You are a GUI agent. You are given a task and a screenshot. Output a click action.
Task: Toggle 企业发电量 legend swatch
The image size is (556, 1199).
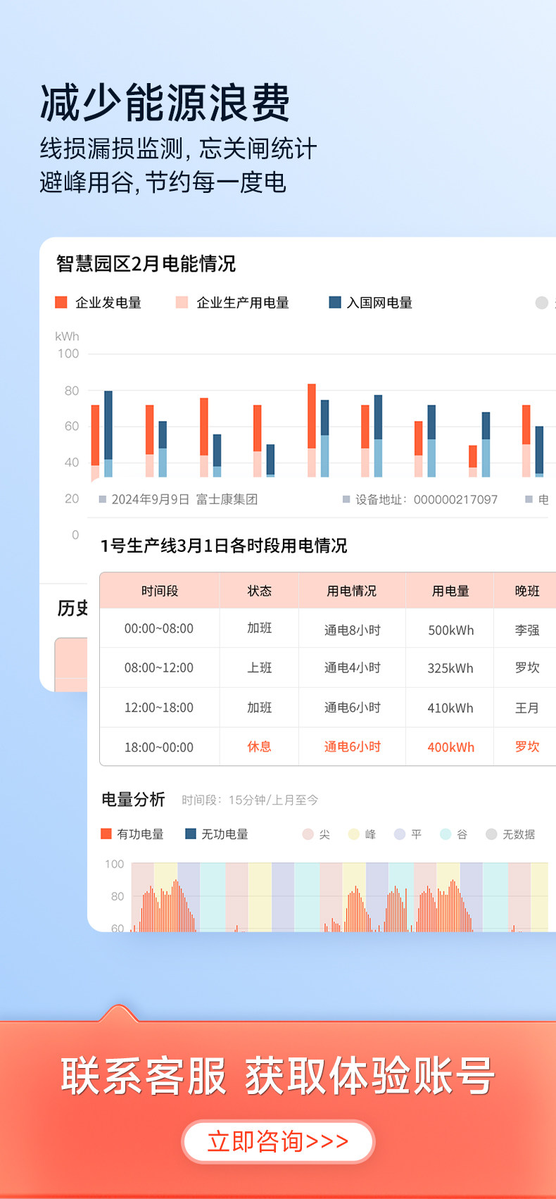click(x=61, y=302)
